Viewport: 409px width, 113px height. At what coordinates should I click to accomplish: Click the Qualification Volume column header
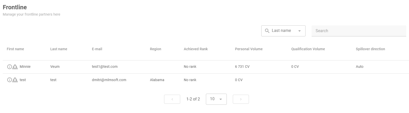pyautogui.click(x=308, y=49)
